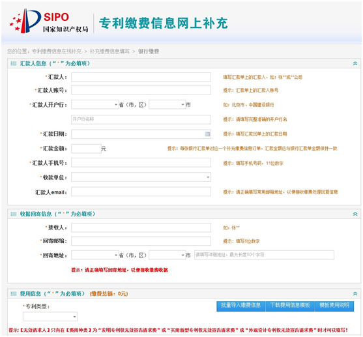Image resolution: width=363 pixels, height=337 pixels.
Task: Open 汇款人开户行 city dropdown
Action: click(167, 105)
